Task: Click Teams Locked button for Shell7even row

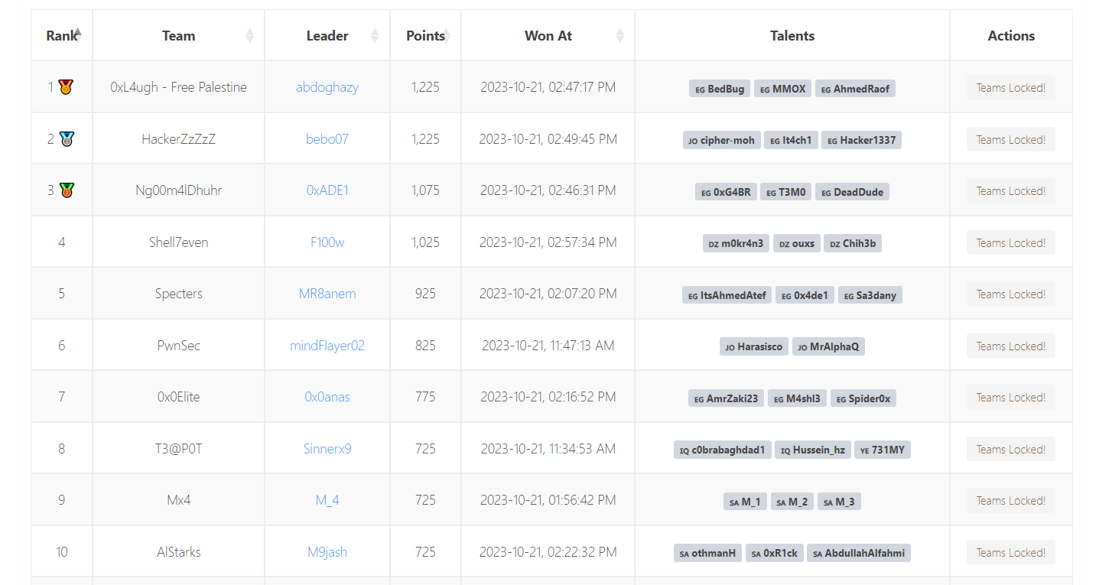Action: [1010, 242]
